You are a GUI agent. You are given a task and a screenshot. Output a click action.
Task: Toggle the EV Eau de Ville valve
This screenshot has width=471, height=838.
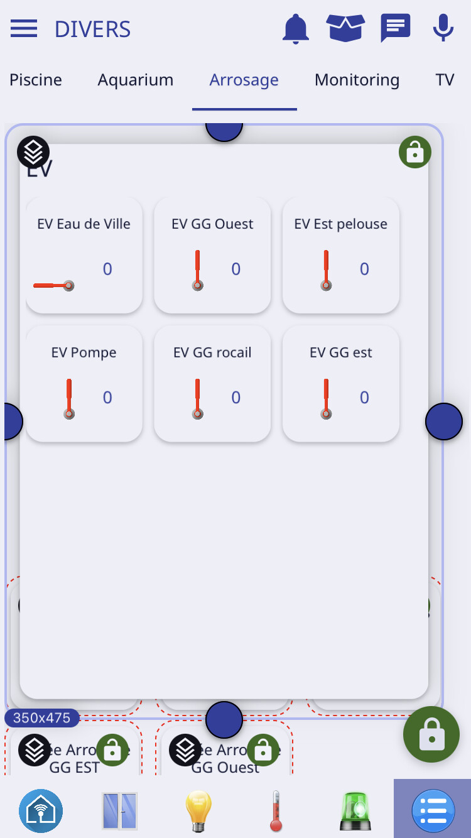click(54, 286)
